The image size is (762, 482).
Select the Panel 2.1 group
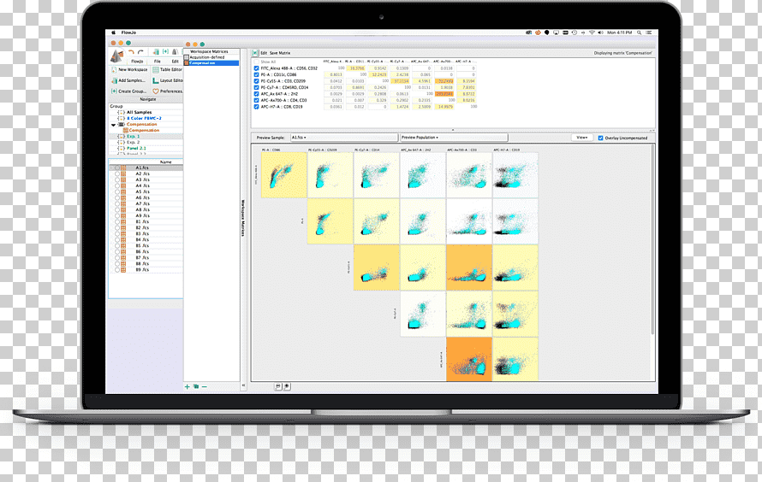[136, 149]
